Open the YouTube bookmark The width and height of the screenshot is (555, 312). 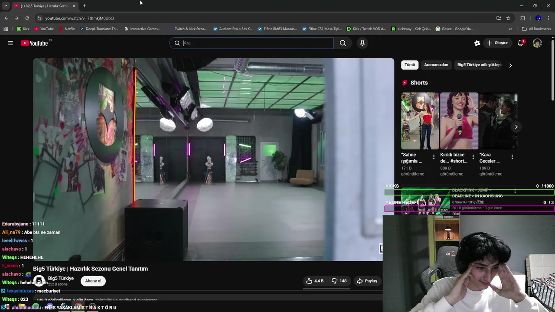(44, 29)
